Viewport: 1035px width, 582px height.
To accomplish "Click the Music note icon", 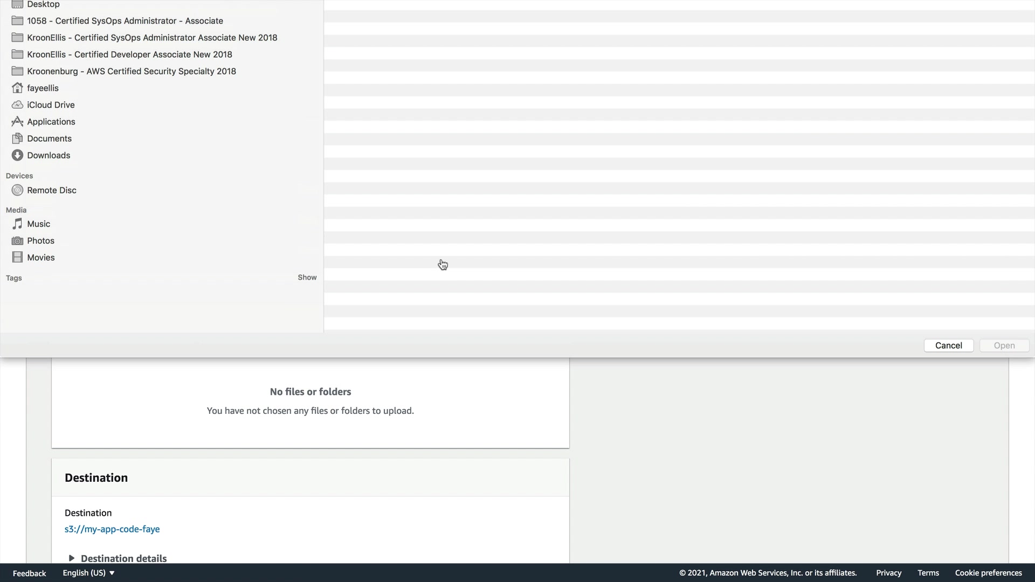I will 17,224.
